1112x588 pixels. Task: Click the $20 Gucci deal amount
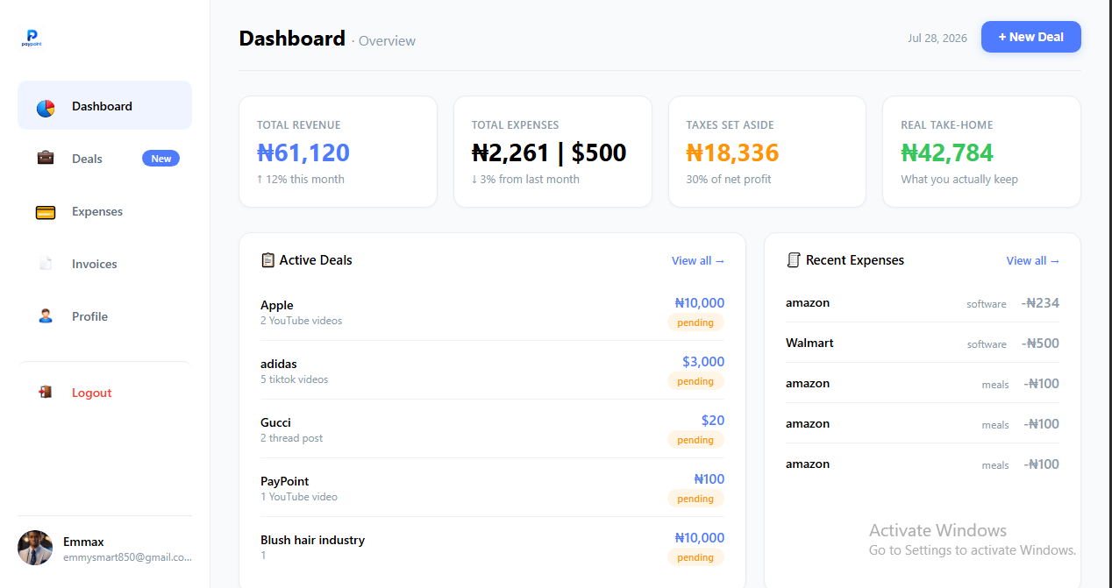tap(713, 420)
